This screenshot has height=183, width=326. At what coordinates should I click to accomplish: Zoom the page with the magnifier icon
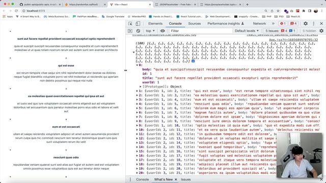pos(266,11)
